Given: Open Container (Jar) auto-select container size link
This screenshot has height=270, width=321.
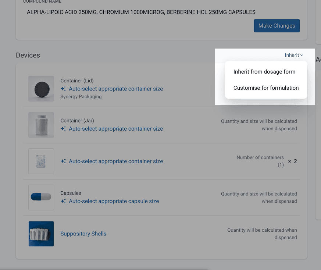Looking at the screenshot, I should tap(116, 129).
